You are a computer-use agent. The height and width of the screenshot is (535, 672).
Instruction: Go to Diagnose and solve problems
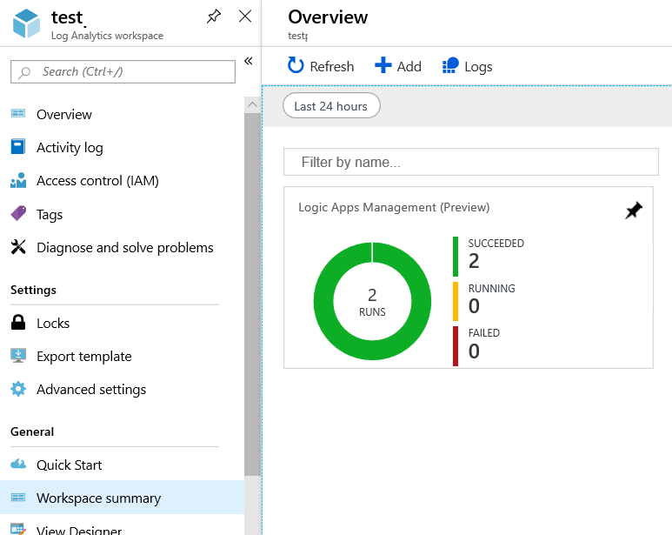pos(124,248)
